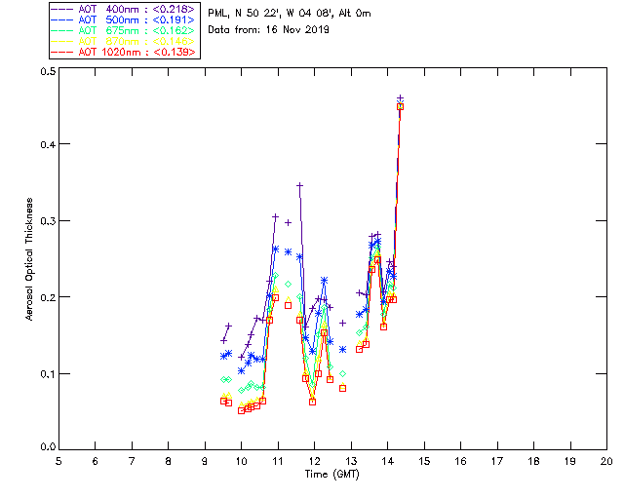Click the 0.2 y-axis tick label

coord(48,297)
